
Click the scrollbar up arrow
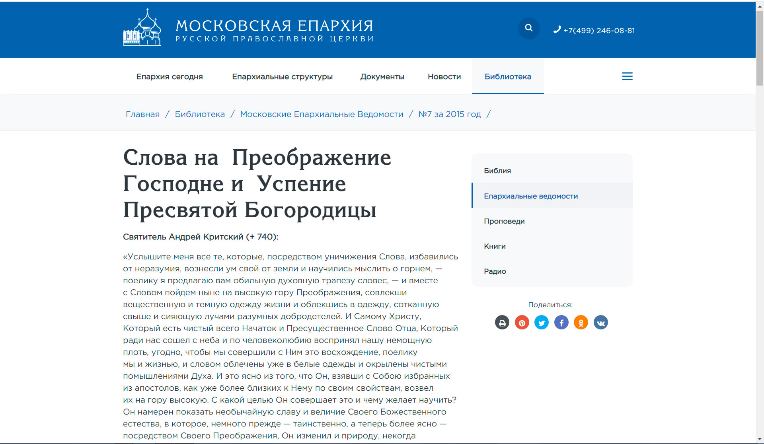click(x=760, y=6)
